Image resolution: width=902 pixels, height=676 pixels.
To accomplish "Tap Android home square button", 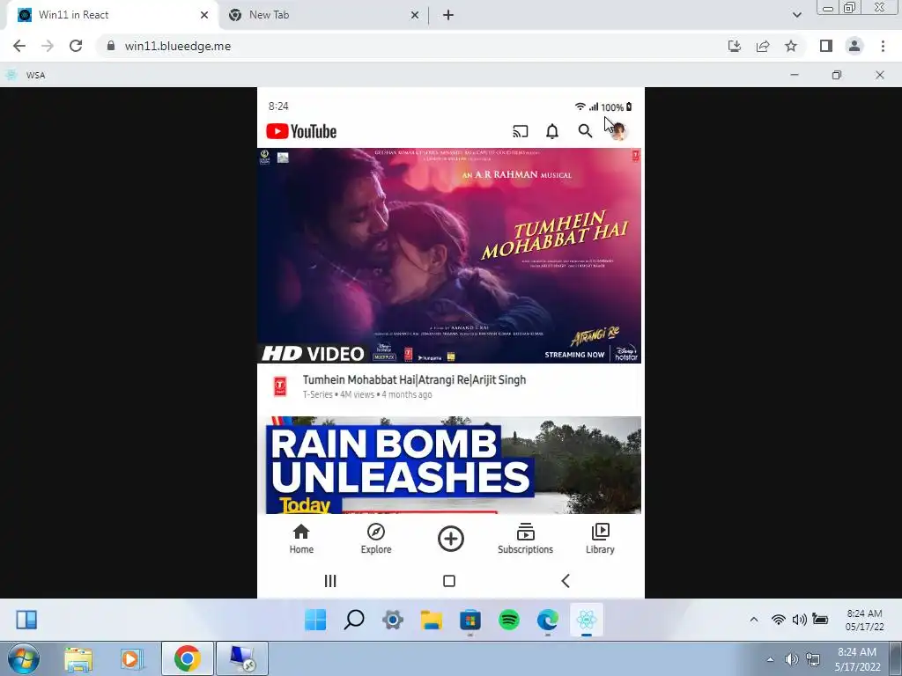I will click(x=449, y=581).
